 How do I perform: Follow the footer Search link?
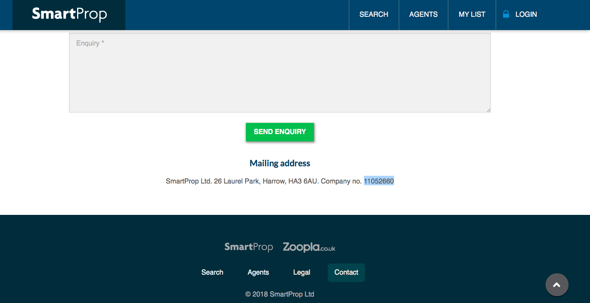[x=212, y=272]
